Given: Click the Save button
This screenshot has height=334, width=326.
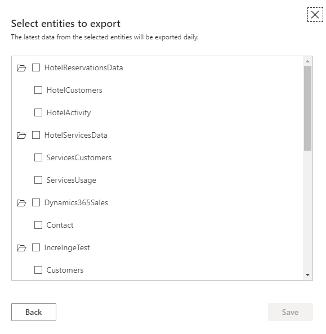Looking at the screenshot, I should [x=290, y=312].
